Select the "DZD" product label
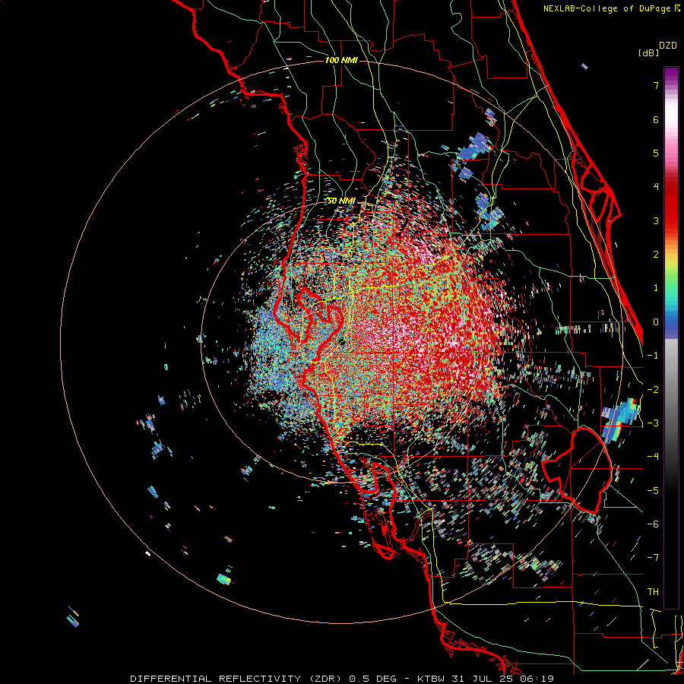Screen dimensions: 684x684 (x=668, y=46)
